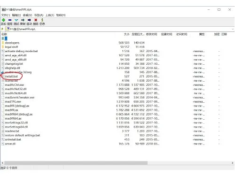Select the install.bat file
The width and height of the screenshot is (235, 176).
11,77
